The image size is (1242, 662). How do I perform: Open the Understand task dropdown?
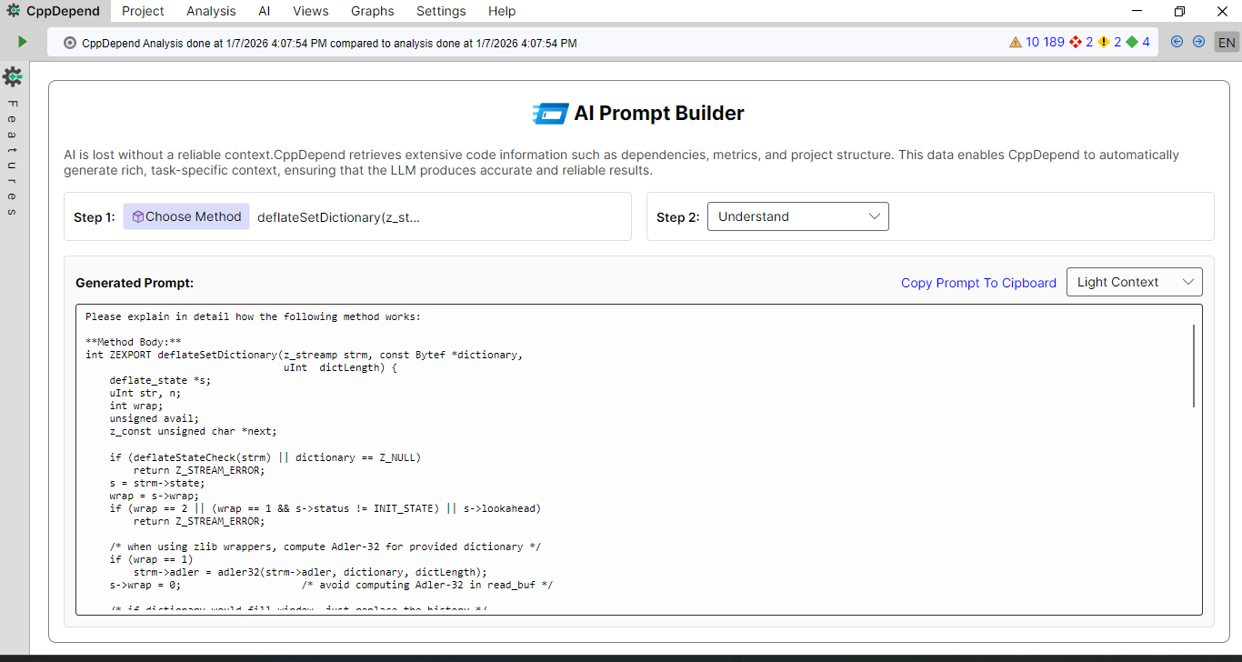coord(797,216)
